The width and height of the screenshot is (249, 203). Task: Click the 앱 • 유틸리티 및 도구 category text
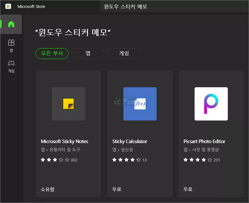coord(60,150)
